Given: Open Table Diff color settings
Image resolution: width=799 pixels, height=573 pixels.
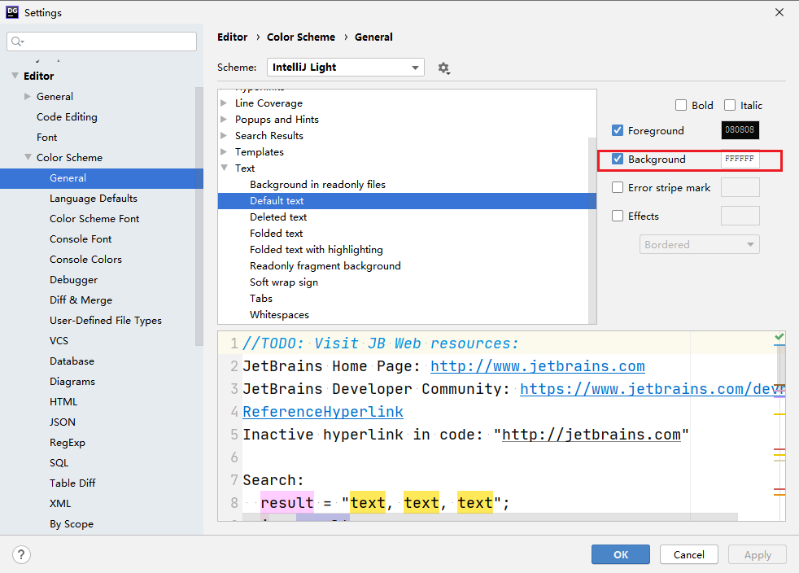Looking at the screenshot, I should pyautogui.click(x=72, y=483).
